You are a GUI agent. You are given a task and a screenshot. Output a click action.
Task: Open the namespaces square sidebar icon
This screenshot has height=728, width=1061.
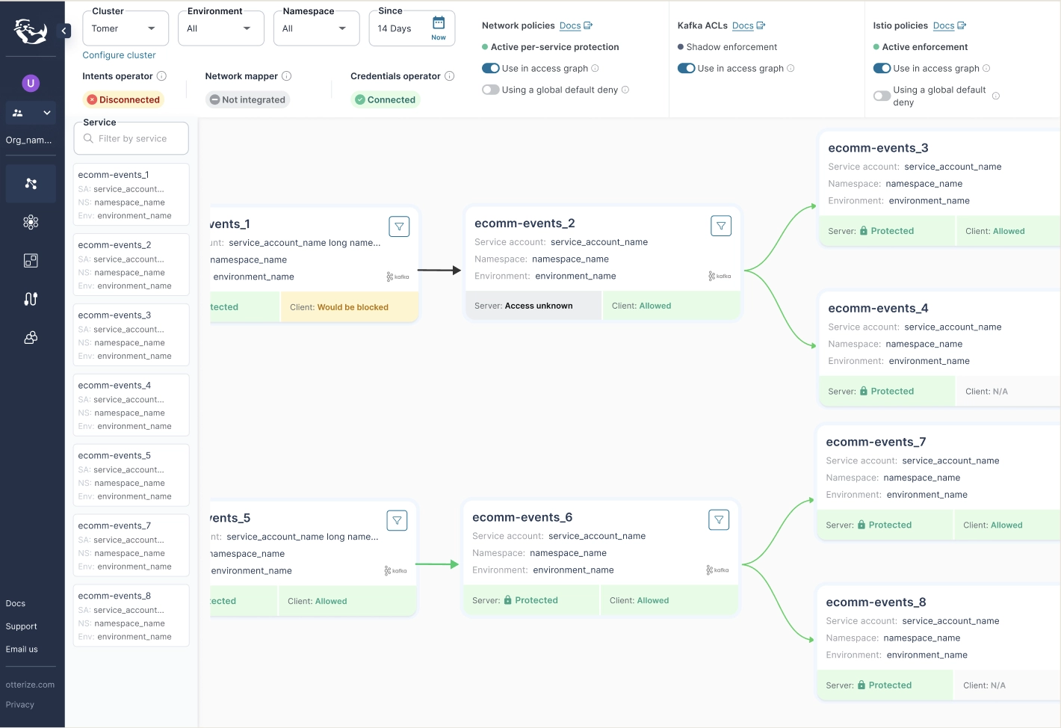pyautogui.click(x=31, y=260)
